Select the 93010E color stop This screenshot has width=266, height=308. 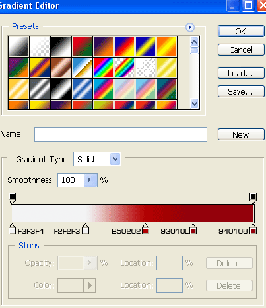[x=193, y=229]
